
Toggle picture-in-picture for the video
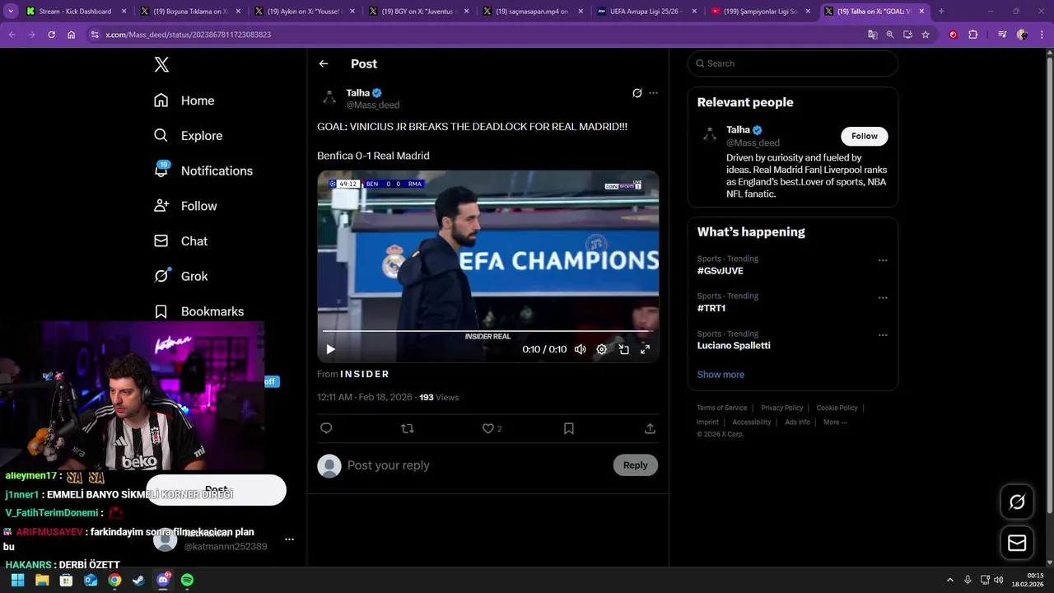pos(623,349)
